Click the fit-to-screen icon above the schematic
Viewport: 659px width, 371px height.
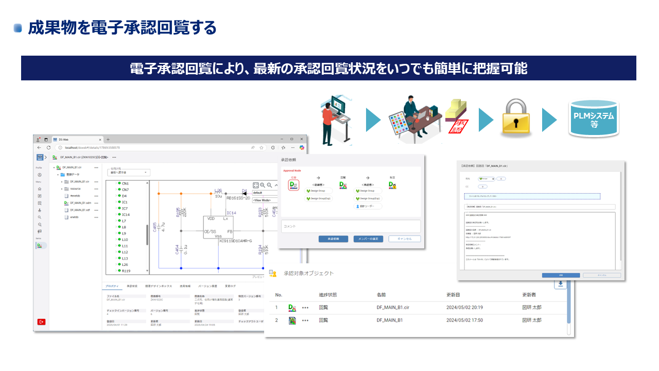tap(255, 185)
